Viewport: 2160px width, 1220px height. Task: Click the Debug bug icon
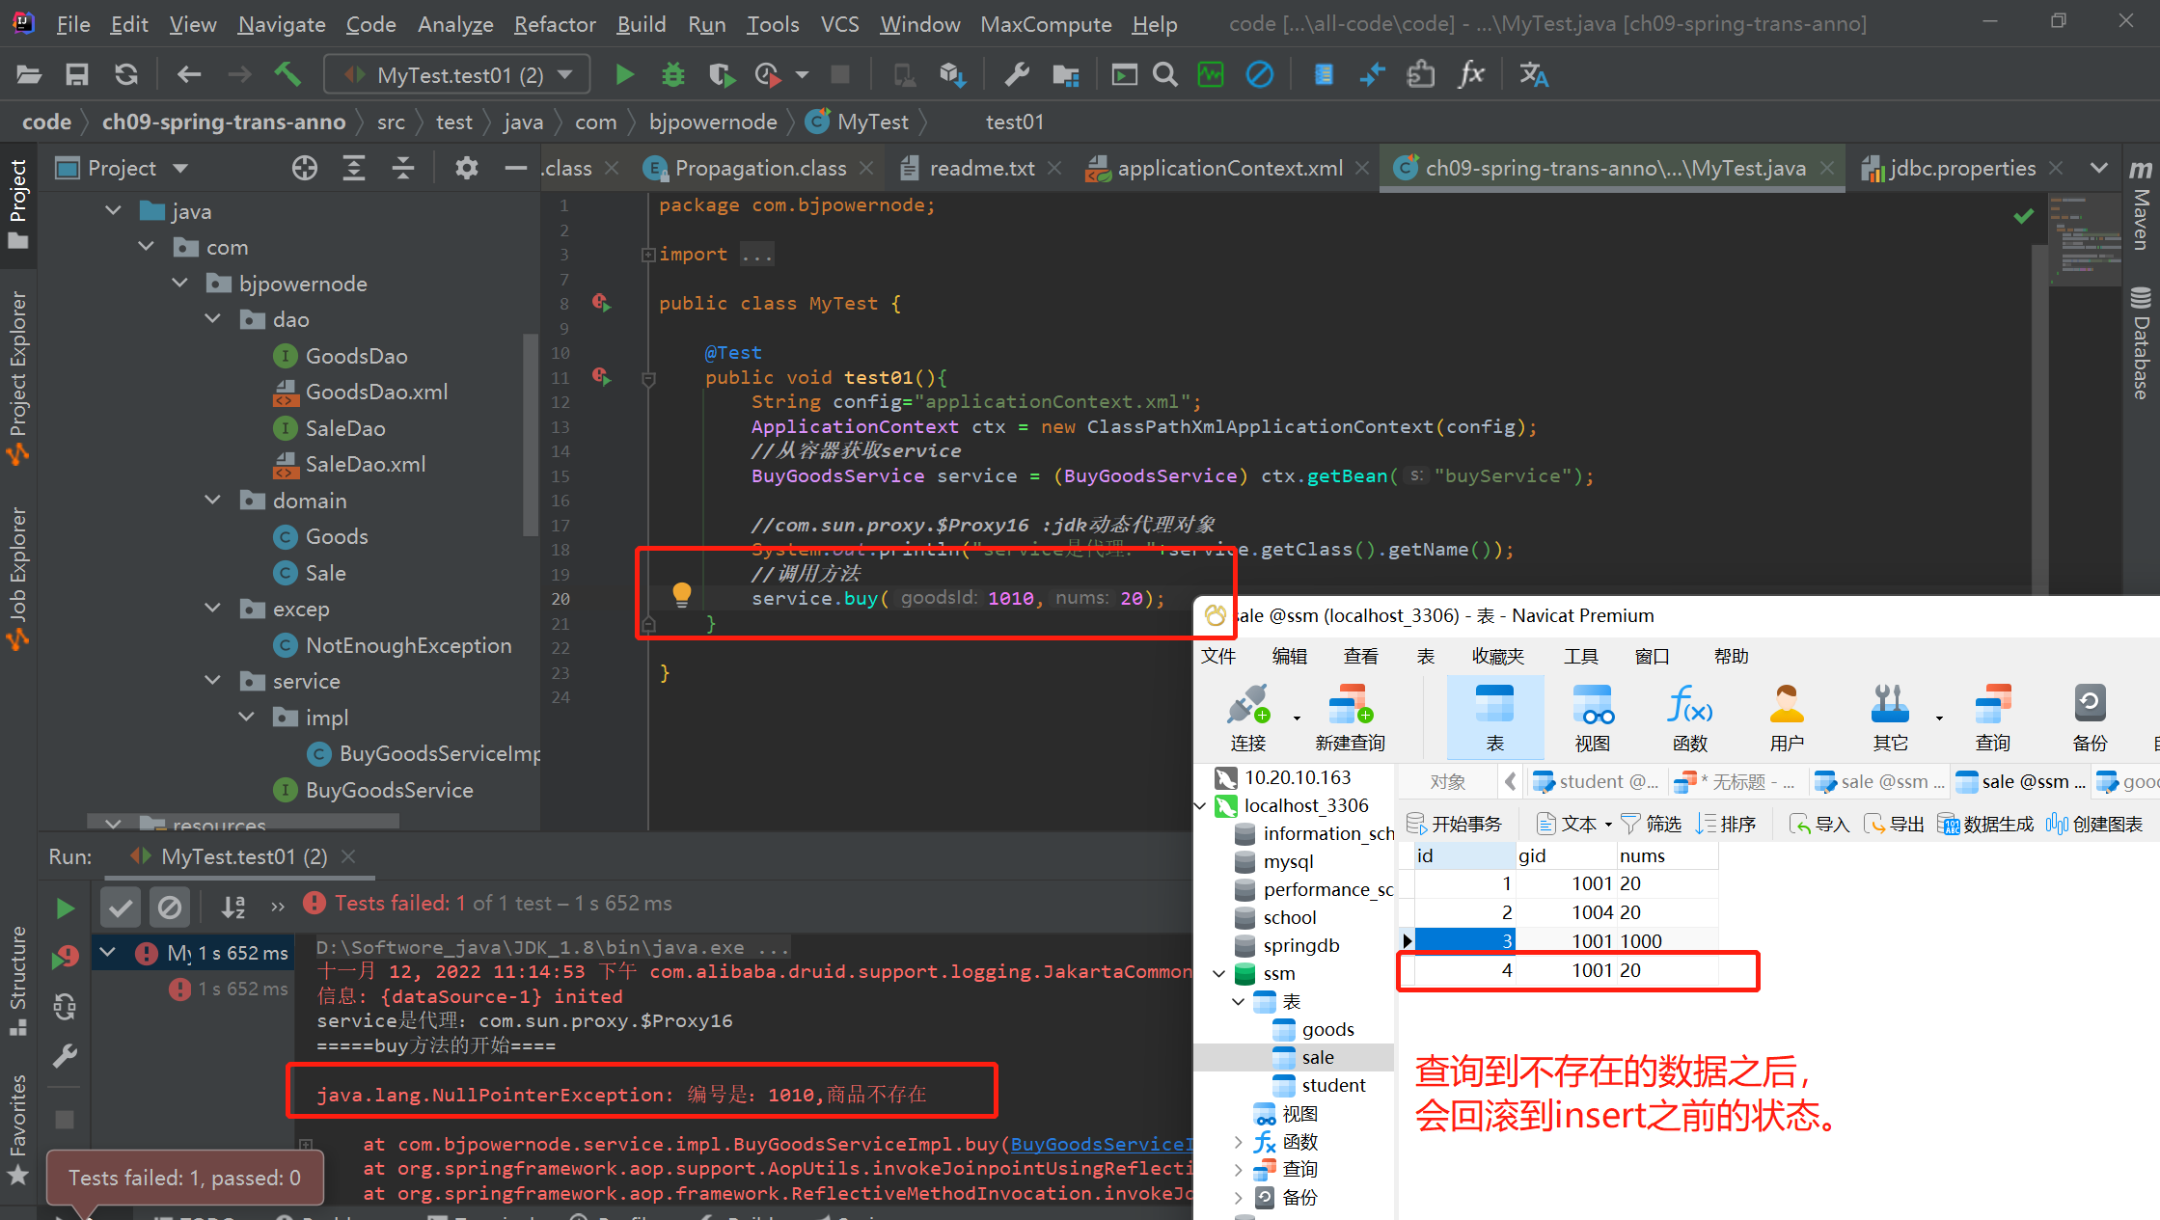(672, 74)
